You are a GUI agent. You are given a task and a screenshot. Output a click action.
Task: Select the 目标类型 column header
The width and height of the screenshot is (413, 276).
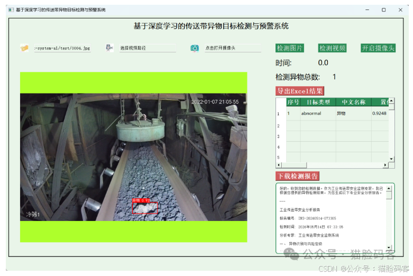coord(318,102)
